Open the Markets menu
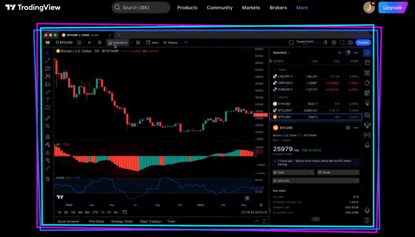The image size is (415, 237). tap(251, 8)
